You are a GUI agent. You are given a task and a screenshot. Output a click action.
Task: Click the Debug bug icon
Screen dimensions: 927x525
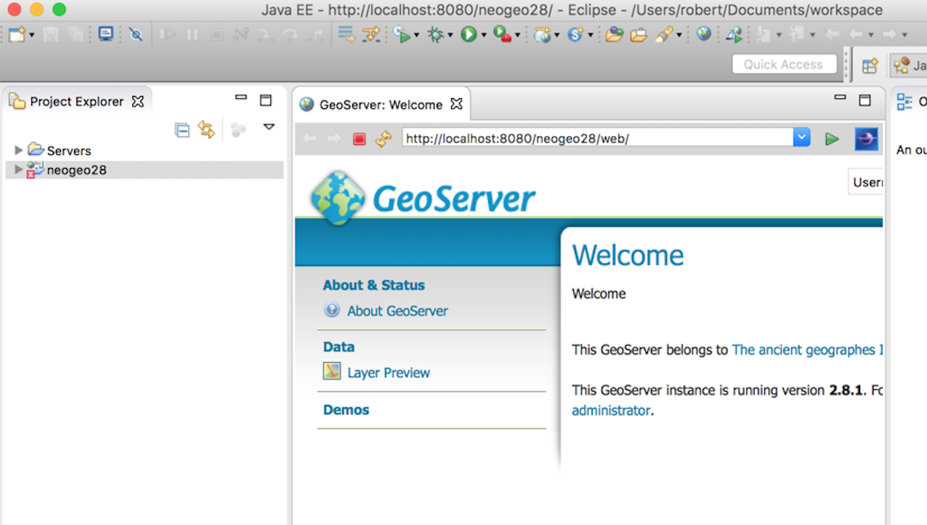[x=436, y=34]
